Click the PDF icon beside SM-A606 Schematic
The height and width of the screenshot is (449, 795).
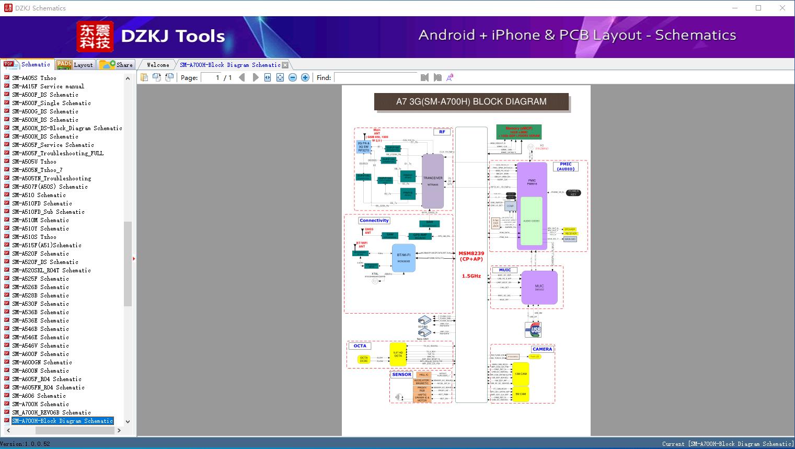pyautogui.click(x=7, y=396)
